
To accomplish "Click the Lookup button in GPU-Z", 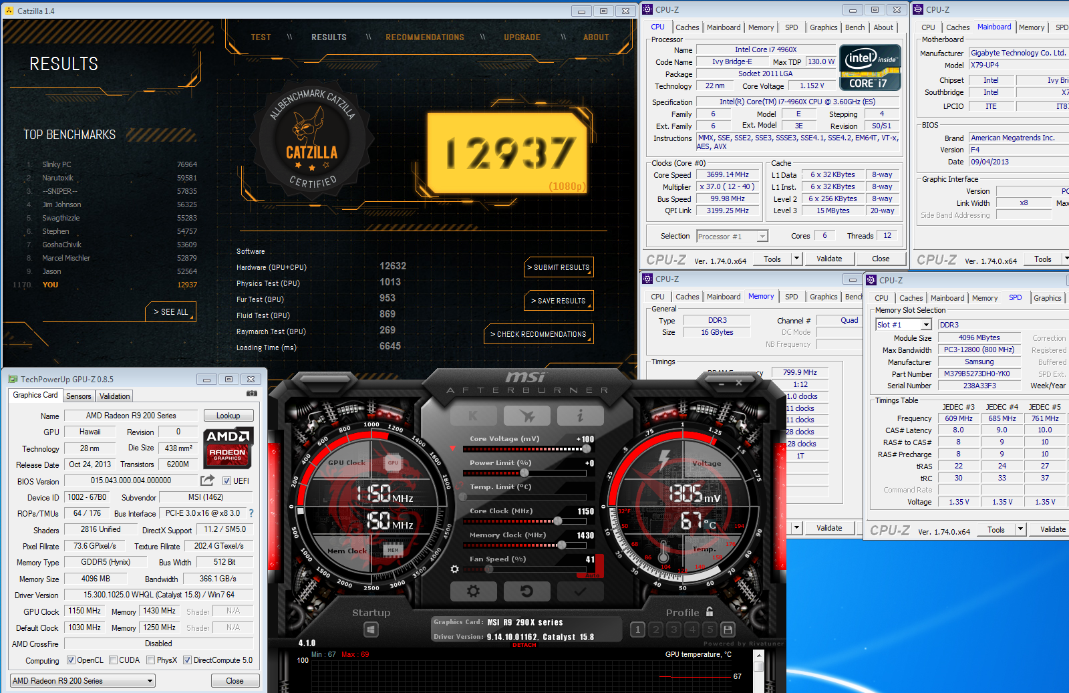I will pos(228,416).
